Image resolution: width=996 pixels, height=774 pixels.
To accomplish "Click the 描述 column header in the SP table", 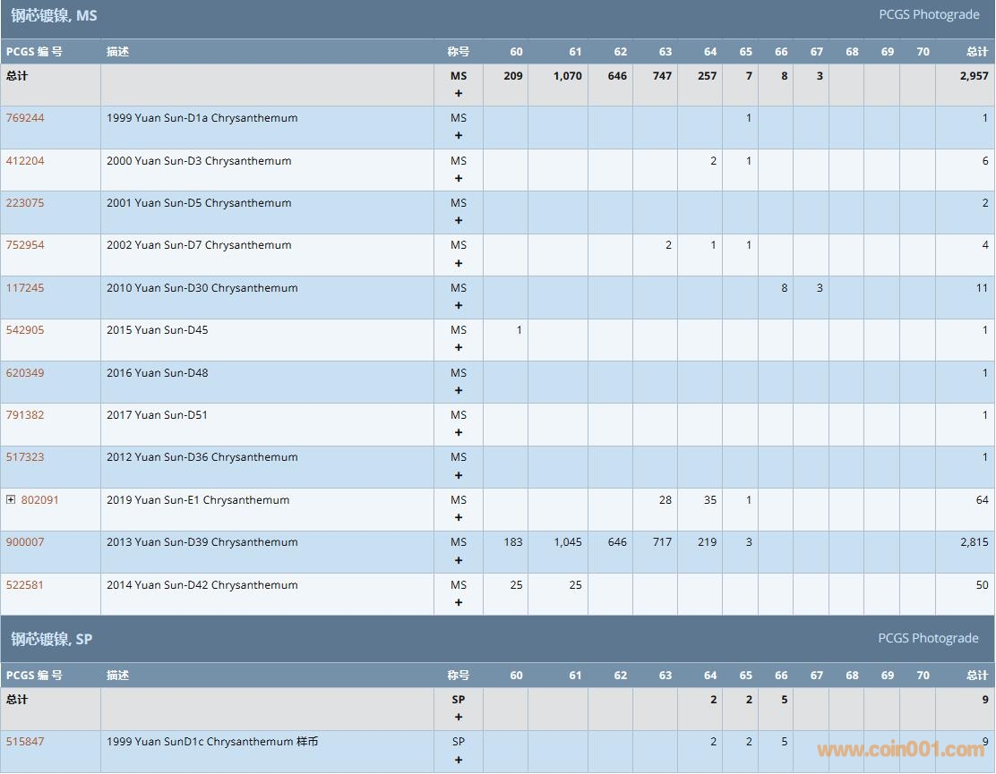I will [117, 676].
